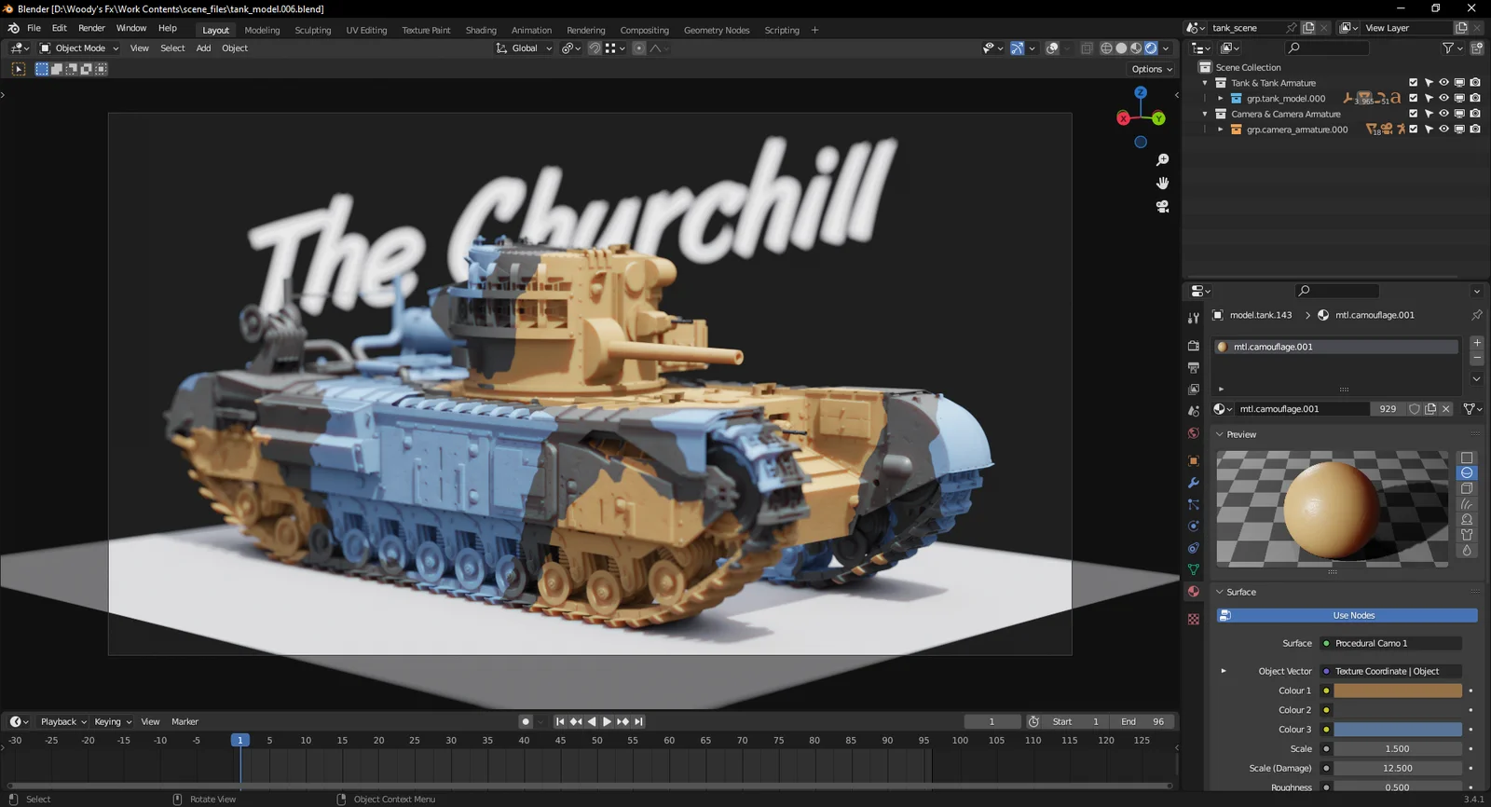Switch to material preview shading
Screen dimensions: 1491x807
[x=1136, y=48]
